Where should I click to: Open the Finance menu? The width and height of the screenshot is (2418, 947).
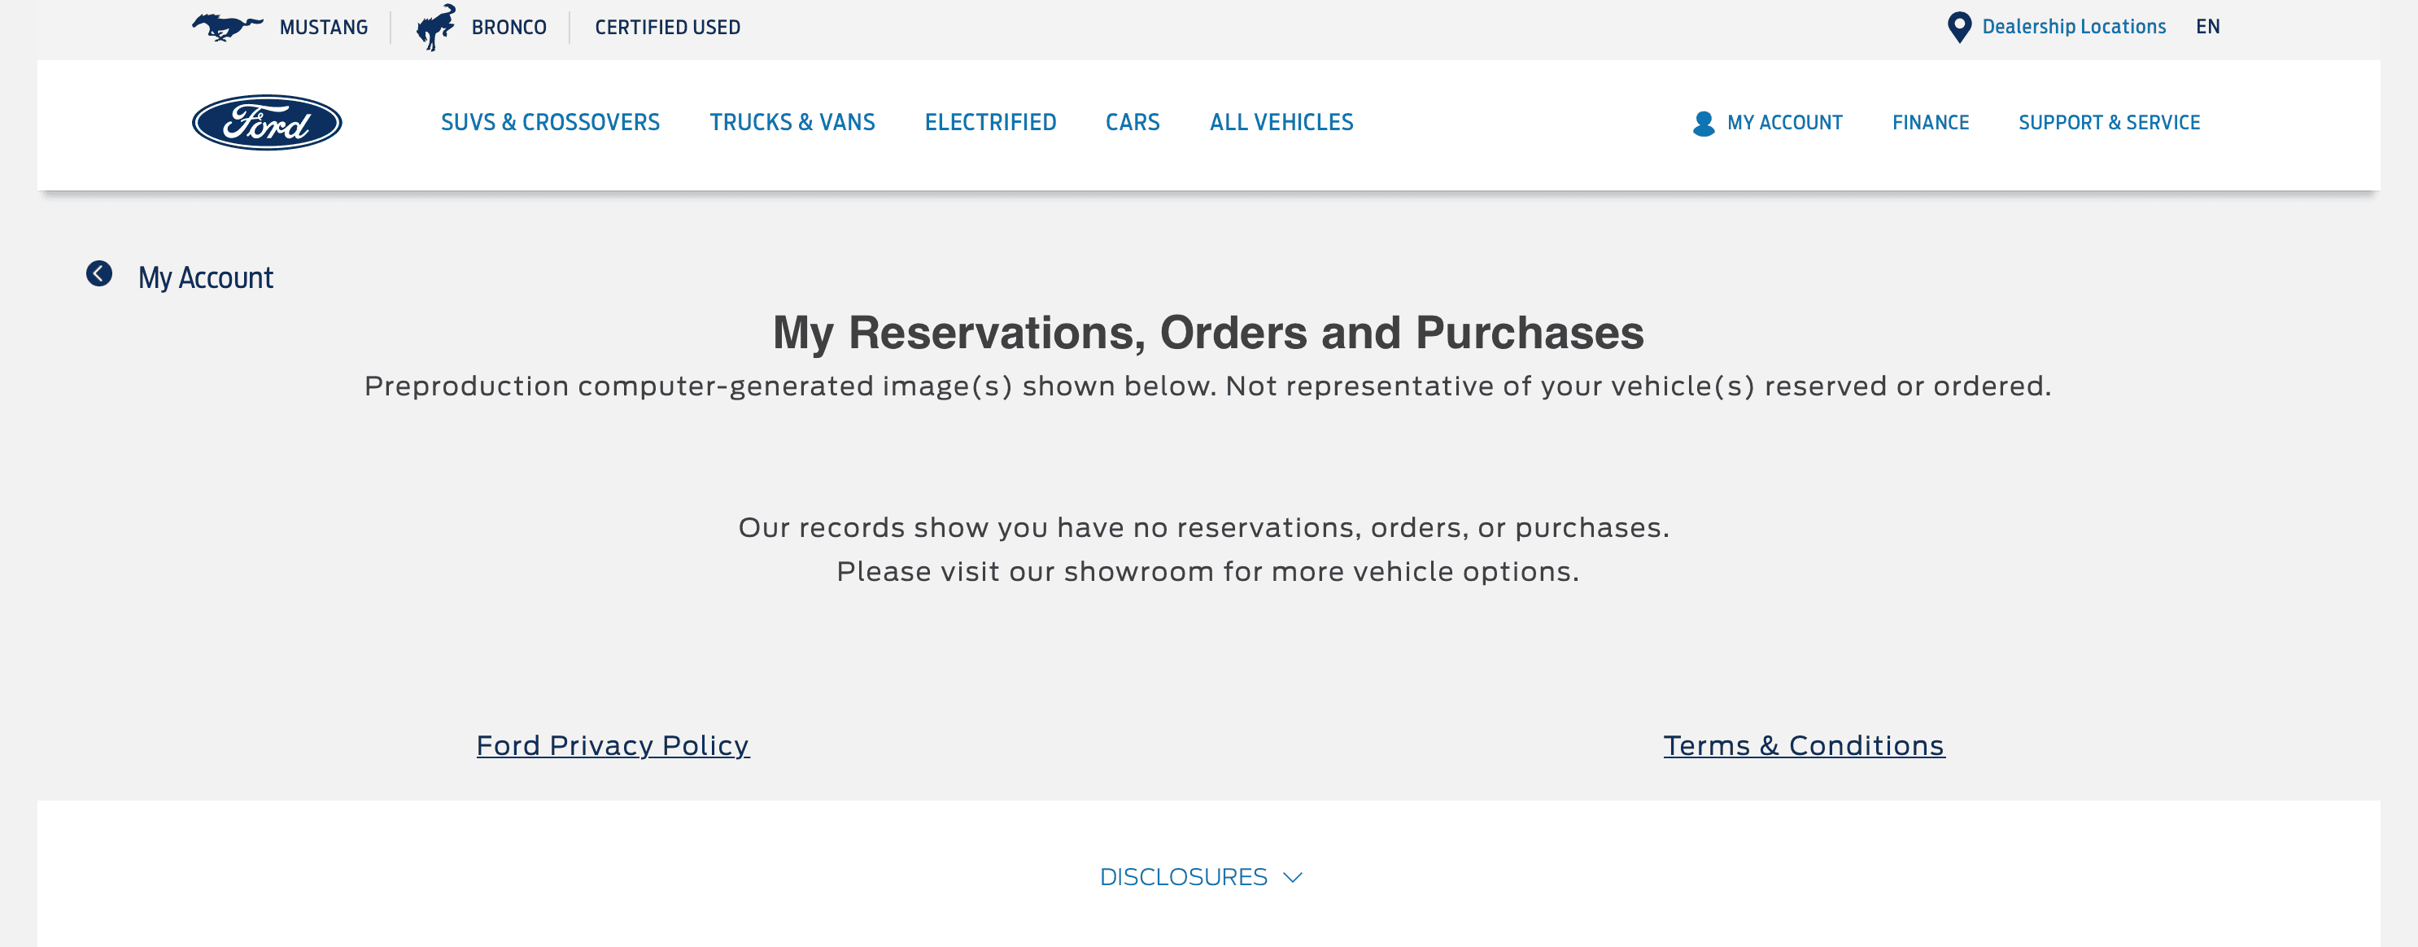coord(1930,123)
